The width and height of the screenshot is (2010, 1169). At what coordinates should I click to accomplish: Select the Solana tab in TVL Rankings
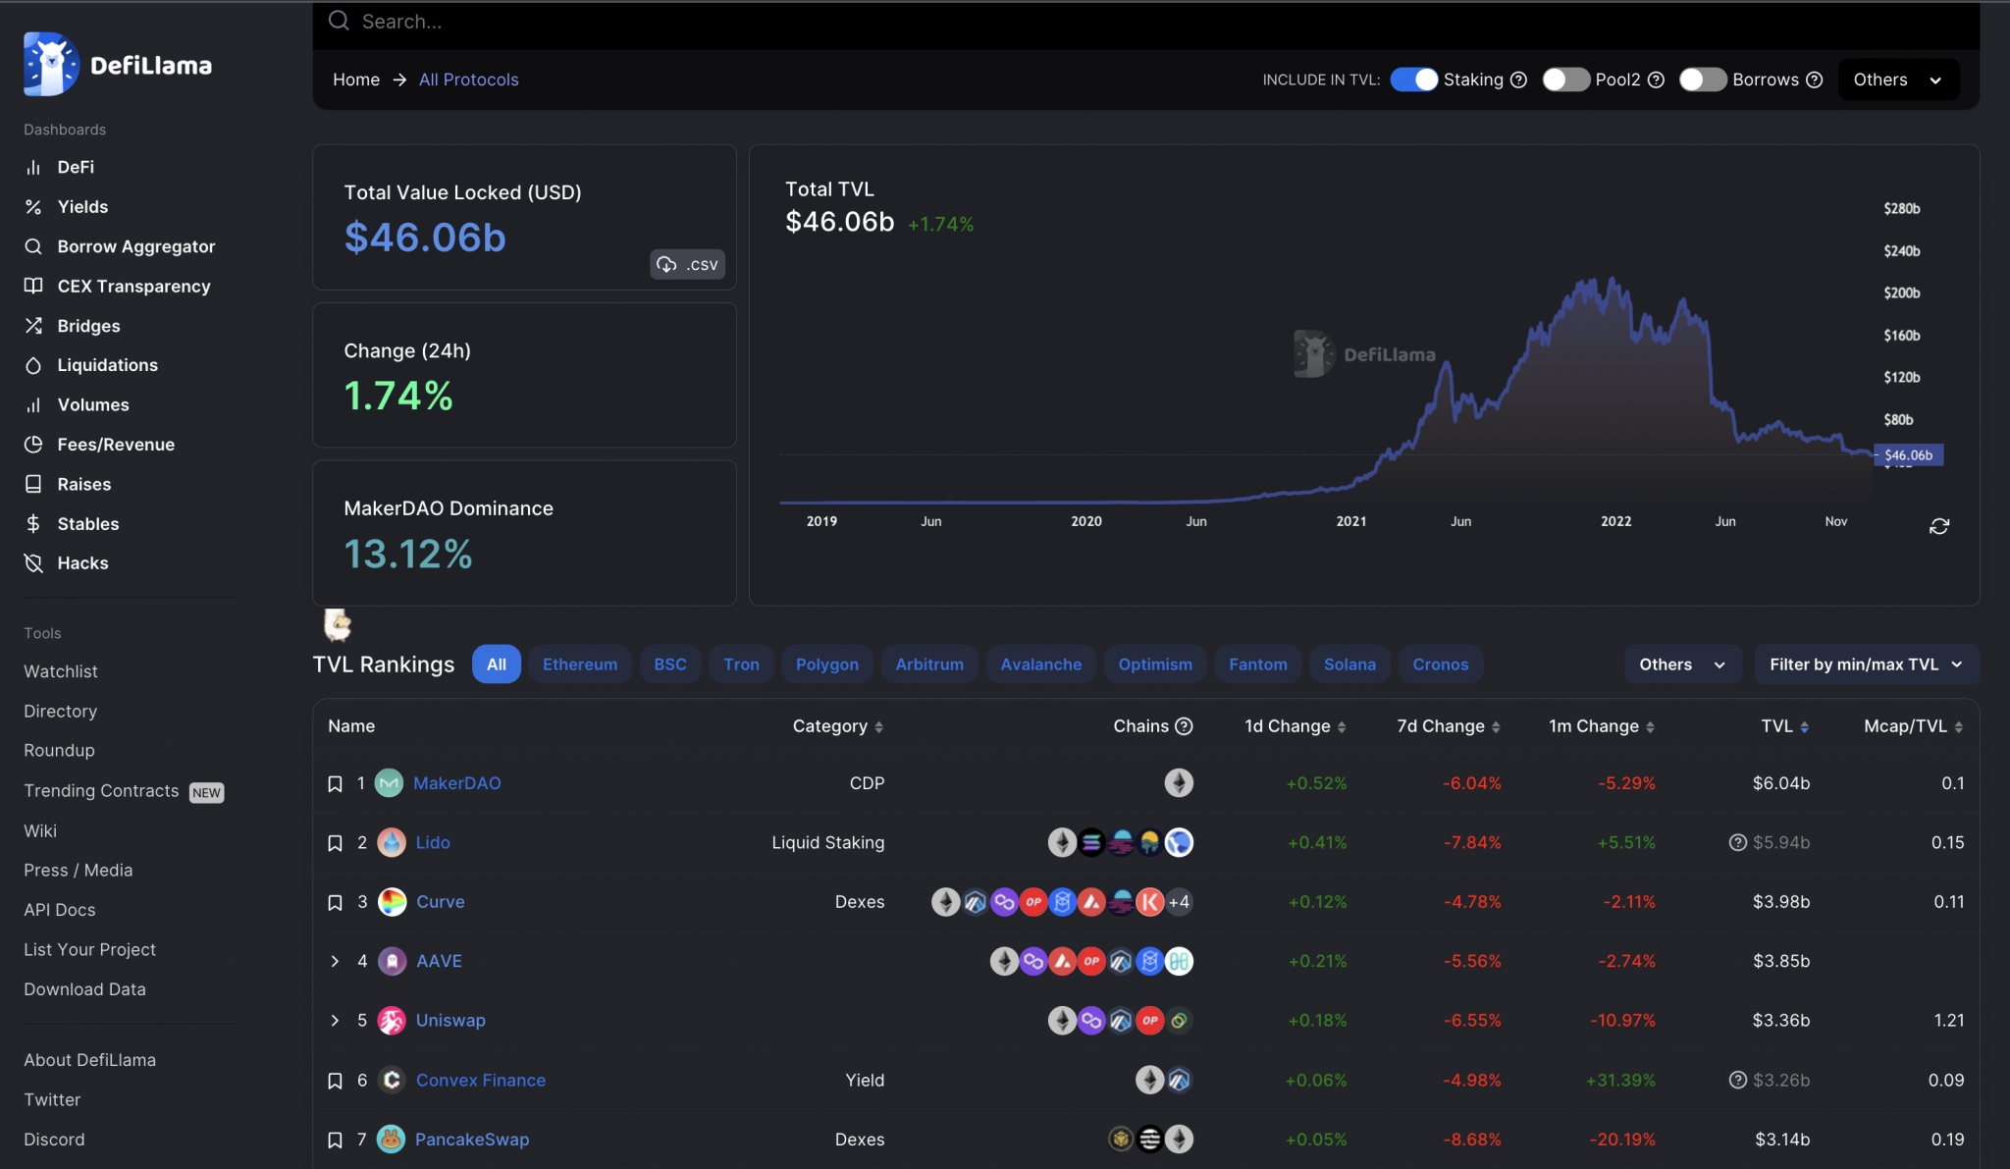pyautogui.click(x=1349, y=664)
